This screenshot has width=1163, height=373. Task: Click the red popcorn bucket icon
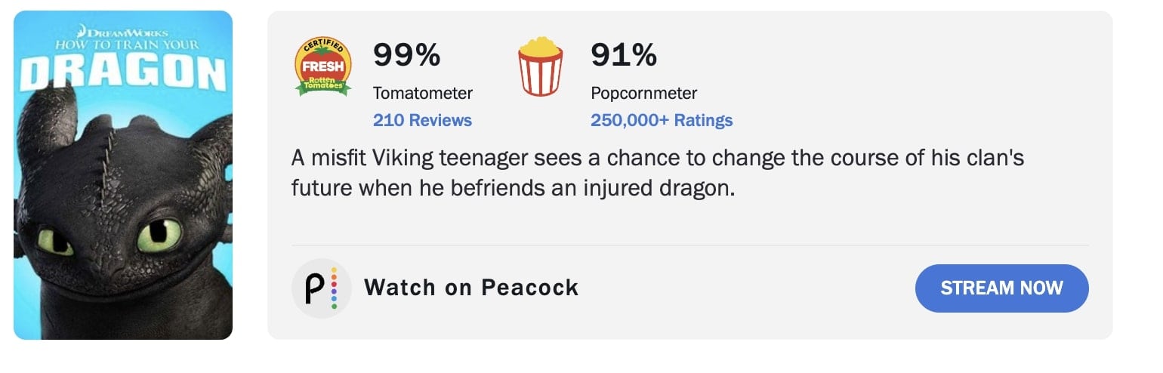tap(540, 68)
